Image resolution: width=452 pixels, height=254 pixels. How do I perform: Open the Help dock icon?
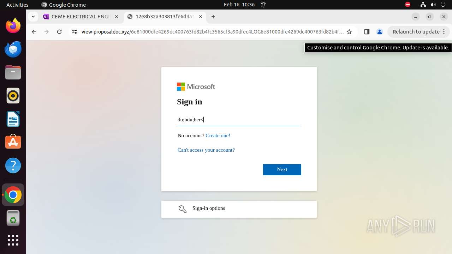pos(13,165)
